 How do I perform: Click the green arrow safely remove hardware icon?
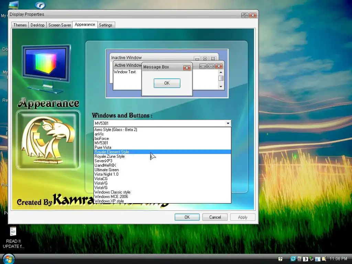tap(311, 259)
